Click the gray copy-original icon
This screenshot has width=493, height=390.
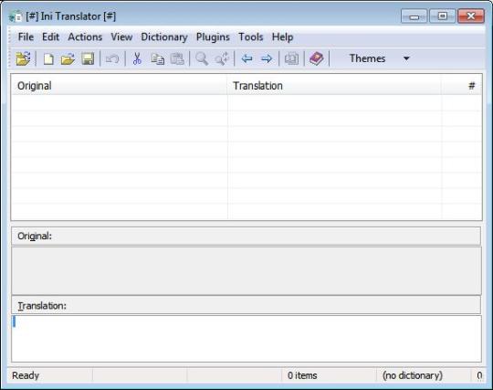pyautogui.click(x=291, y=58)
